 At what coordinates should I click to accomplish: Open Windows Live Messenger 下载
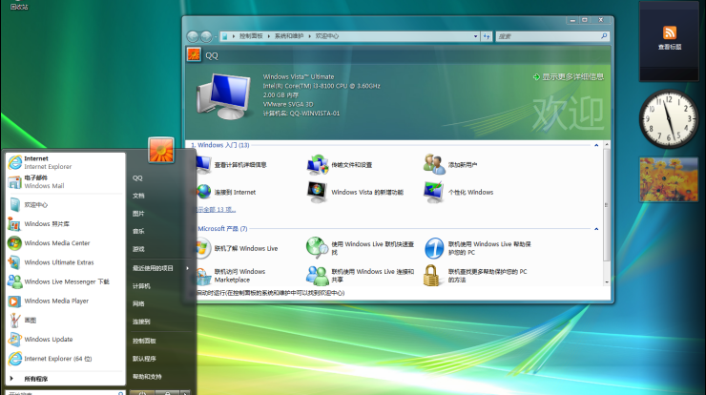[65, 281]
